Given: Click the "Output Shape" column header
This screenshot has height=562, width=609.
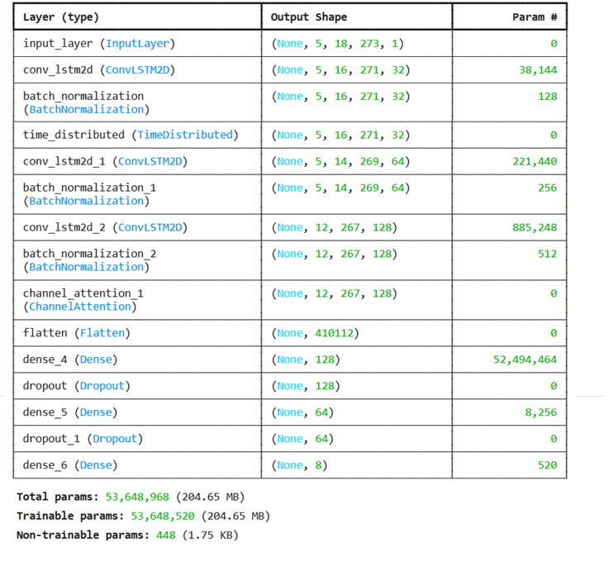Looking at the screenshot, I should pos(309,17).
